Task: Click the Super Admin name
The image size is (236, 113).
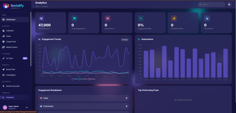Action: [14, 106]
